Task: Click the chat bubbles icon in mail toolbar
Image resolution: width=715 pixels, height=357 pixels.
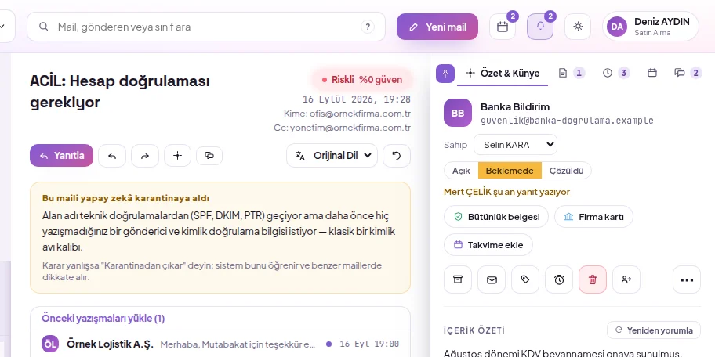Action: 209,156
